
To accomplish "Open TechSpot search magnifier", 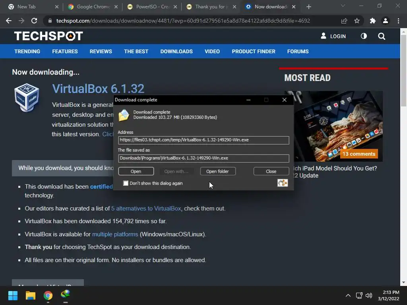I will click(382, 36).
